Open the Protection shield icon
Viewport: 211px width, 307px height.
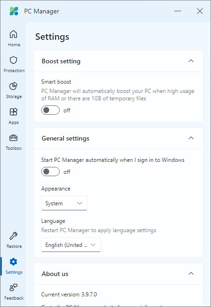point(13,60)
